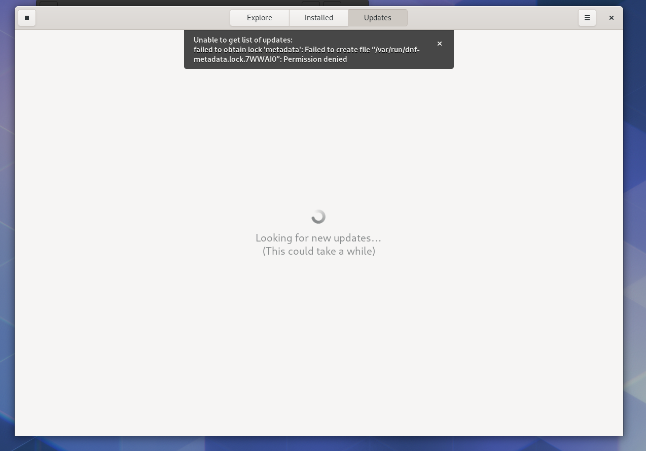Close the 'Unable to get list of updates' message
The height and width of the screenshot is (451, 646).
[439, 44]
